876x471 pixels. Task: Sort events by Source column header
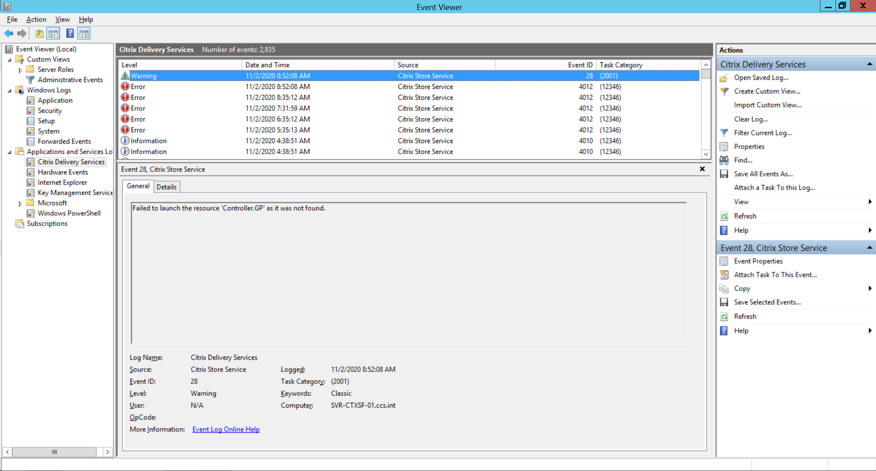tap(445, 65)
